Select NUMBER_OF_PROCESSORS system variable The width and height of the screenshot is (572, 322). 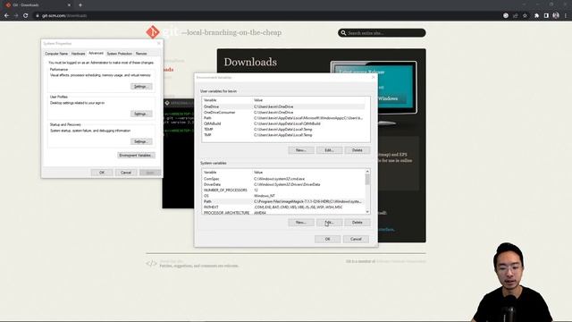[x=283, y=191]
